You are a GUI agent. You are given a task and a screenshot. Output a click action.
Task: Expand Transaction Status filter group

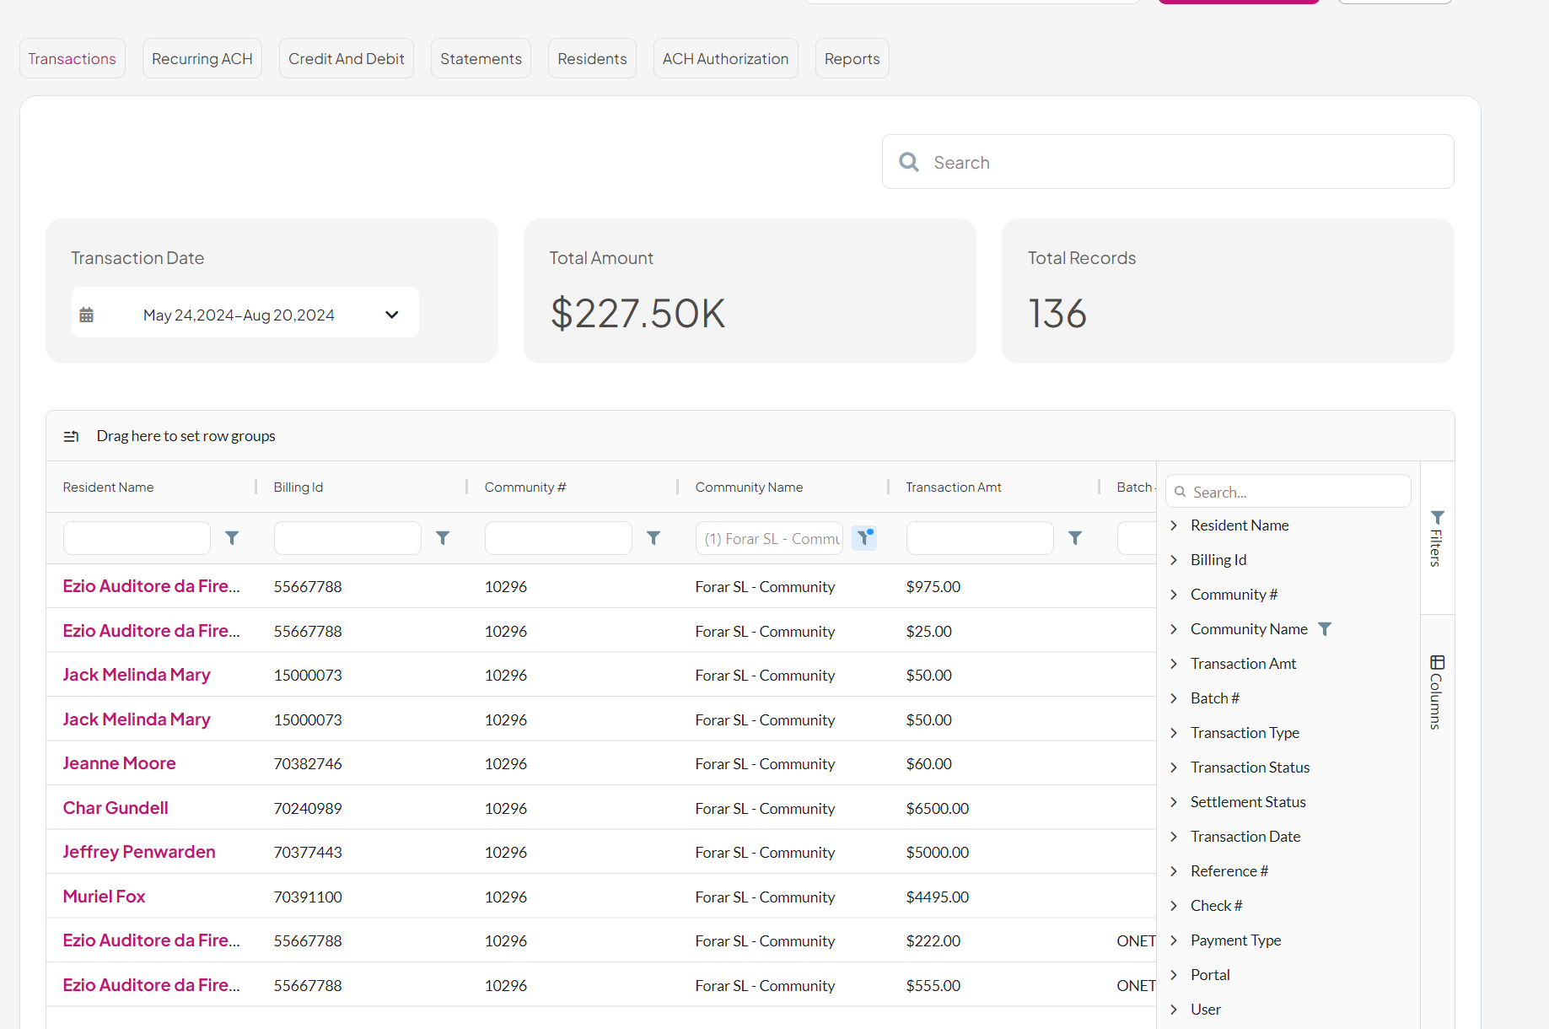pyautogui.click(x=1174, y=768)
